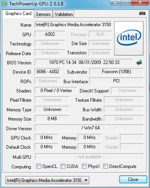The width and height of the screenshot is (150, 188).
Task: Click the Driver Version field
Action: click(x=89, y=128)
